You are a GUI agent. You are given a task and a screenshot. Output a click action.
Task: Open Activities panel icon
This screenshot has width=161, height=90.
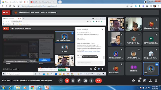tap(150, 80)
